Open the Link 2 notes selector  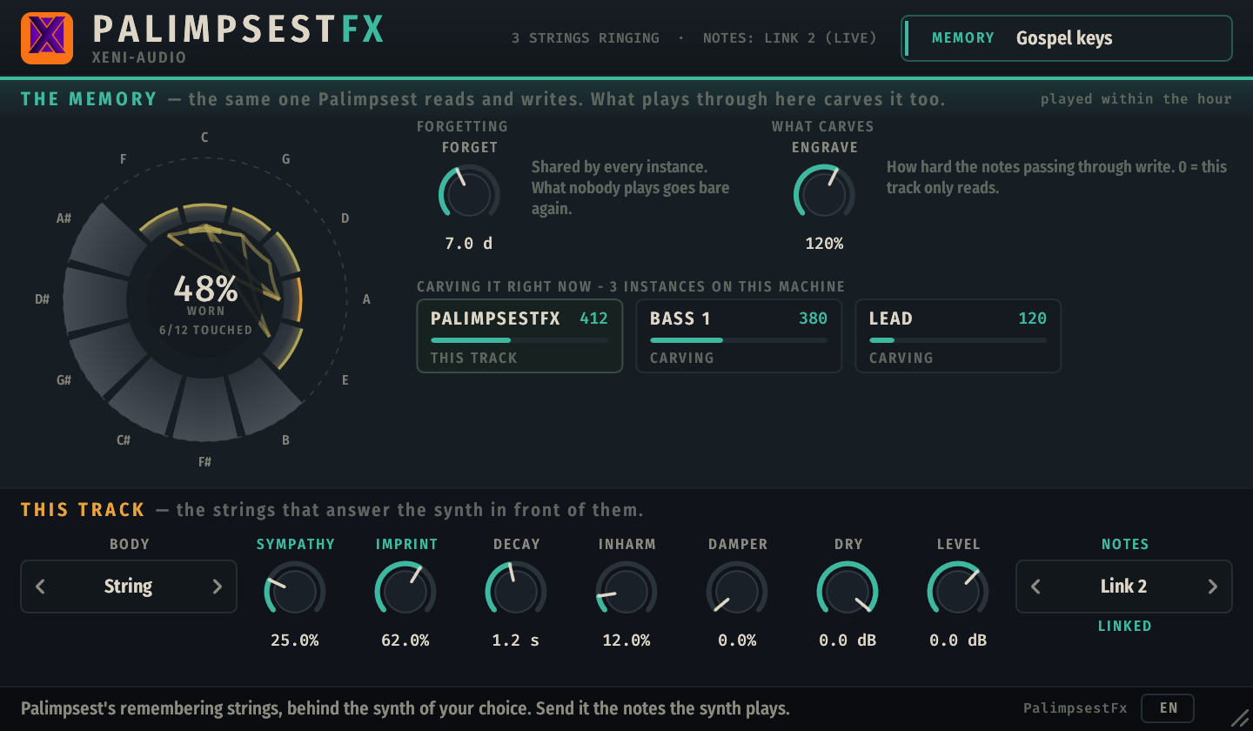coord(1124,587)
